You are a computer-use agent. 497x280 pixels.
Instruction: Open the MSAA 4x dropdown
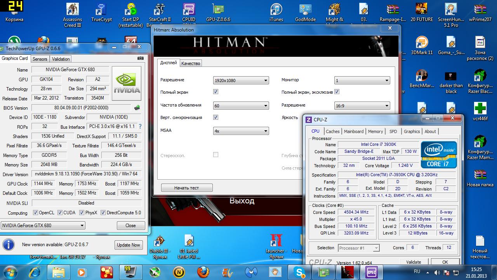(241, 131)
